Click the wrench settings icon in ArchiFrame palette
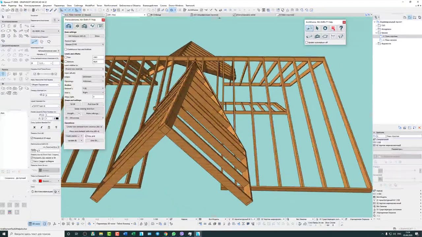The height and width of the screenshot is (237, 422). [x=309, y=28]
